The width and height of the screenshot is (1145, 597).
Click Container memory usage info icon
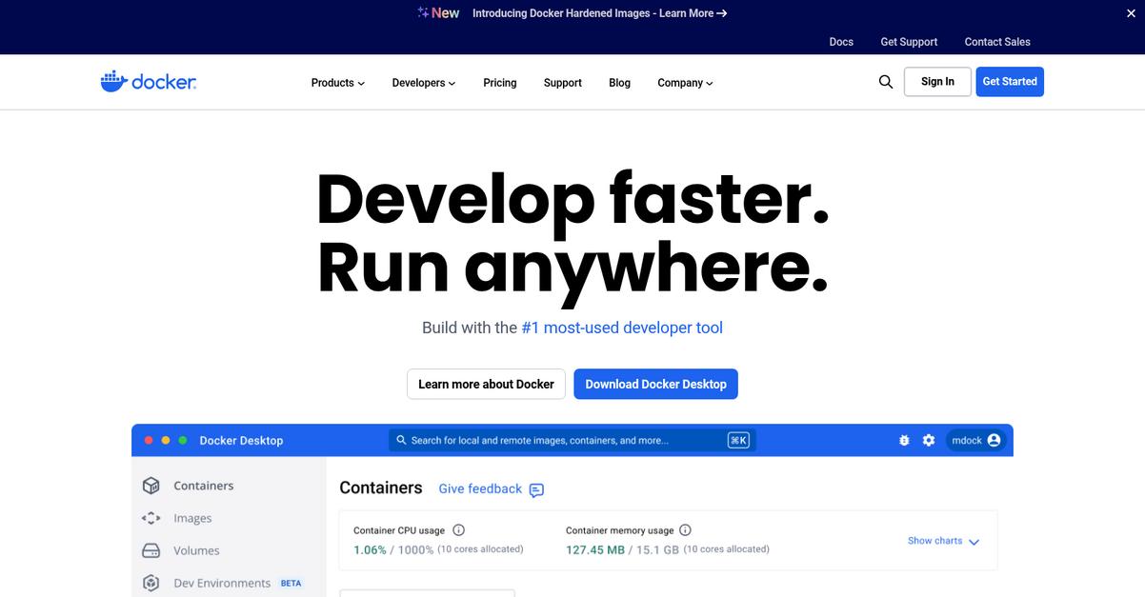[x=685, y=530]
